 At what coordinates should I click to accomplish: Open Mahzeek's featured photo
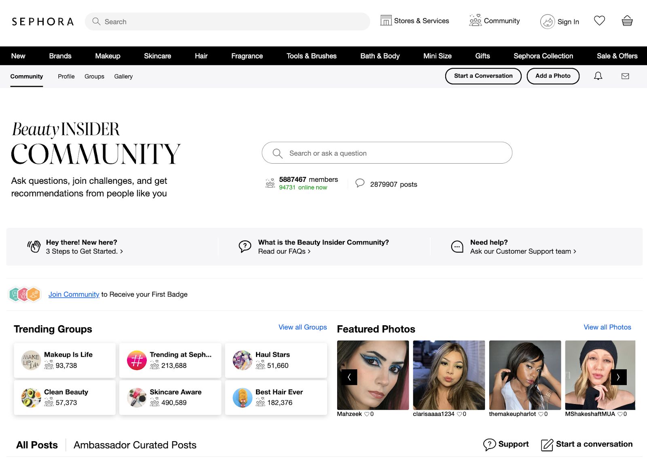[x=373, y=375]
